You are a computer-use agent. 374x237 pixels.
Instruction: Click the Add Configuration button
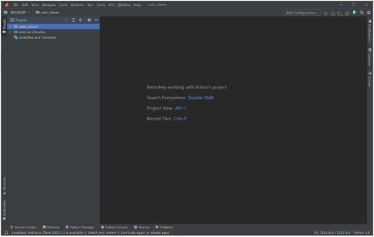pyautogui.click(x=302, y=13)
